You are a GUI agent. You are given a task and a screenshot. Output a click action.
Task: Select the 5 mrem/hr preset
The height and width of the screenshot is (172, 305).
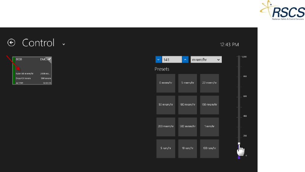(188, 83)
